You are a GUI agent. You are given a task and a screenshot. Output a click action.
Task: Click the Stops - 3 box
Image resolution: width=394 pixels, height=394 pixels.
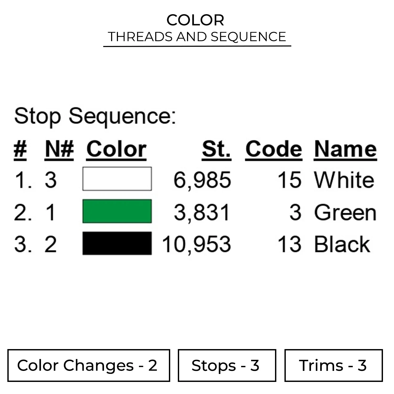point(227,365)
